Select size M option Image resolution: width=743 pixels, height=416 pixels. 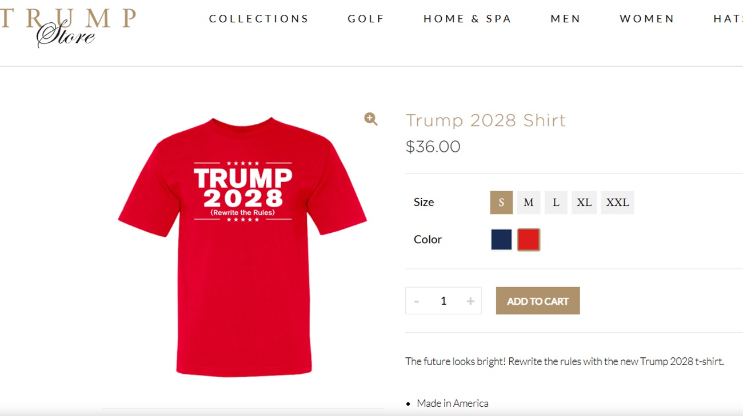point(529,203)
